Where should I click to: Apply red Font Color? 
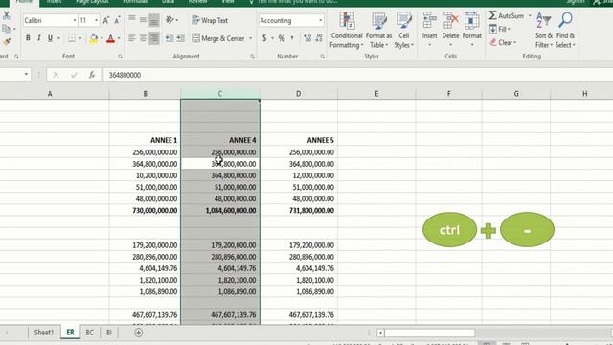[x=111, y=38]
